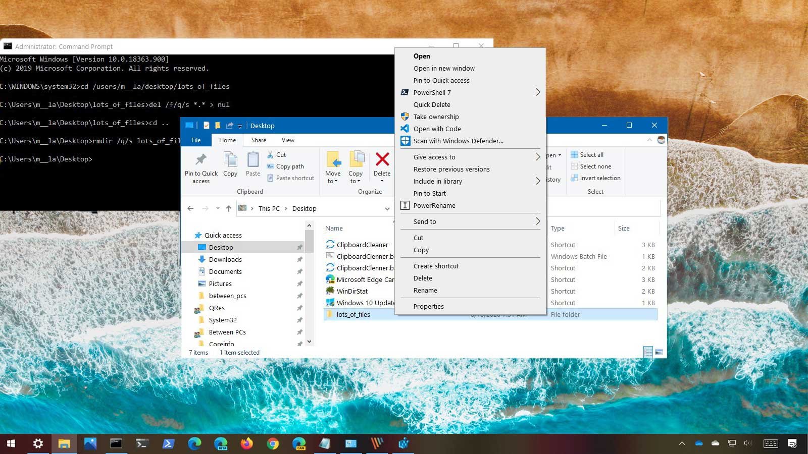This screenshot has height=454, width=808.
Task: Open Firefox from the taskbar
Action: (x=246, y=444)
